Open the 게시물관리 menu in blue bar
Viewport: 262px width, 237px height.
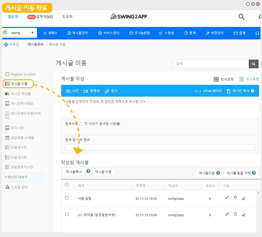tap(77, 33)
